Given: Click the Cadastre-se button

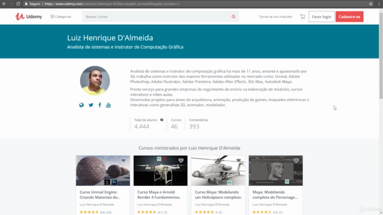Looking at the screenshot, I should [x=349, y=17].
